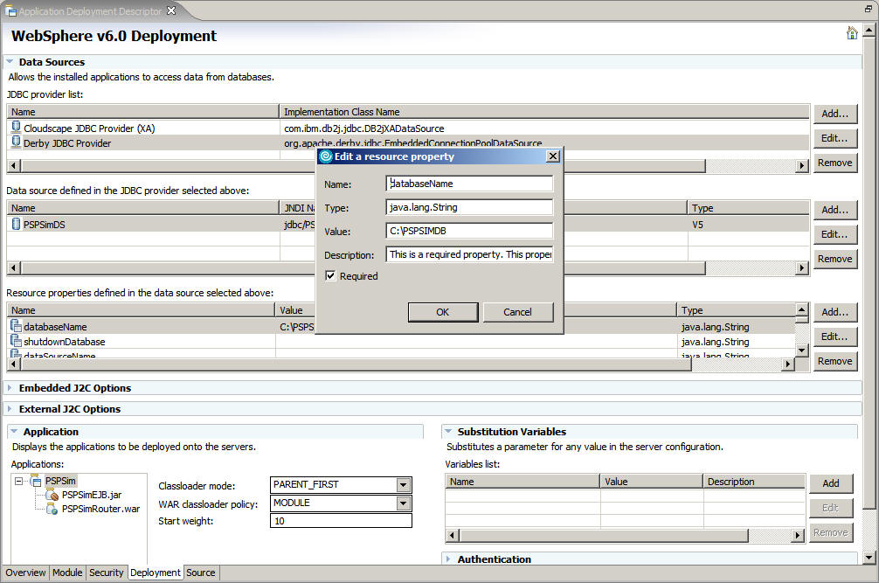Screen dimensions: 879x583
Task: Click the data source table right scroll arrow
Action: [x=802, y=268]
